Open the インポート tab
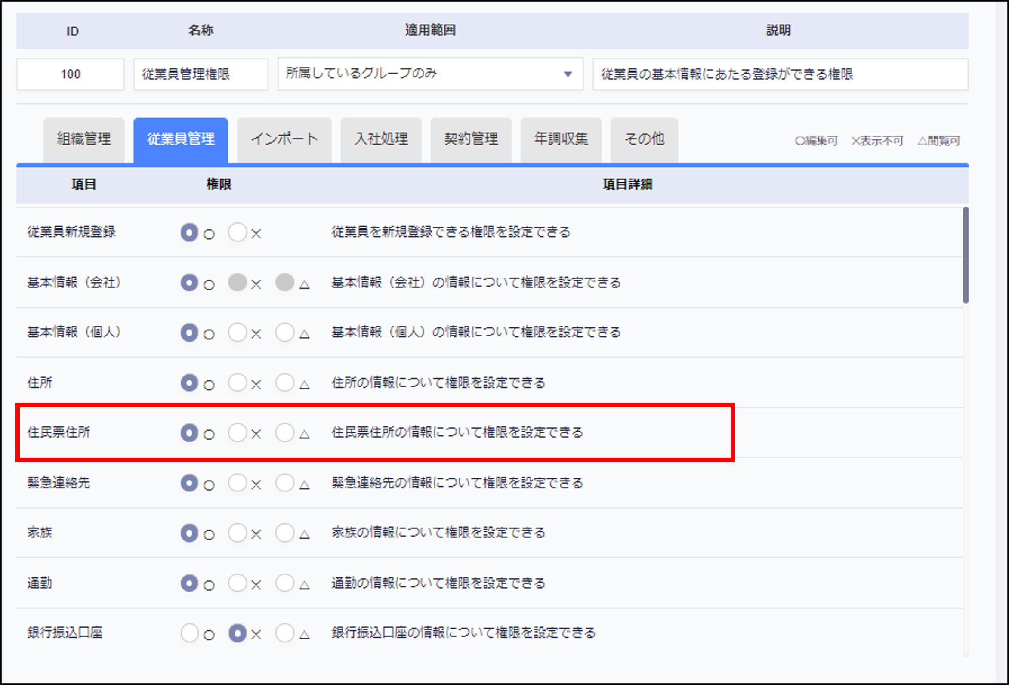Screen dimensions: 1009x685 (x=284, y=140)
